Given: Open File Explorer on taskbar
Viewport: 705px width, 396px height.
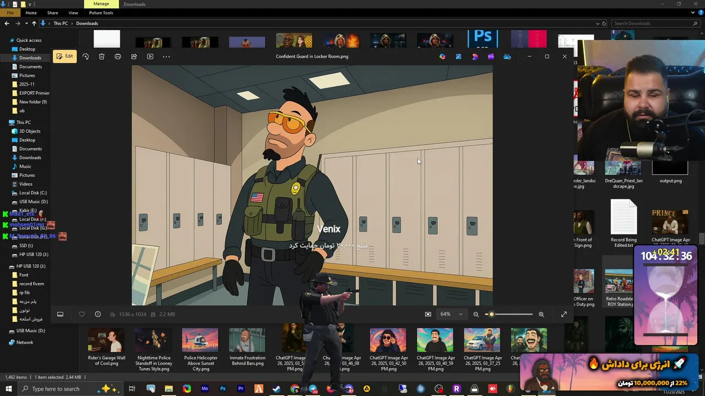Looking at the screenshot, I should 169,389.
